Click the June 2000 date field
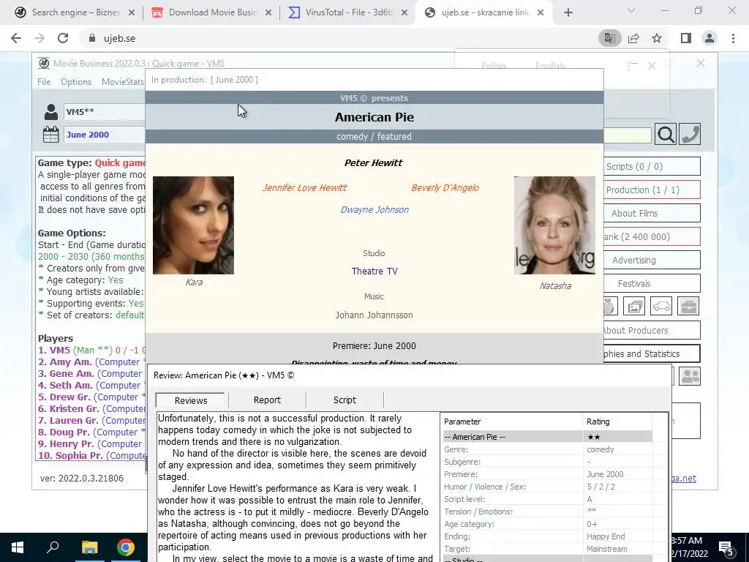This screenshot has height=562, width=749. pyautogui.click(x=105, y=135)
